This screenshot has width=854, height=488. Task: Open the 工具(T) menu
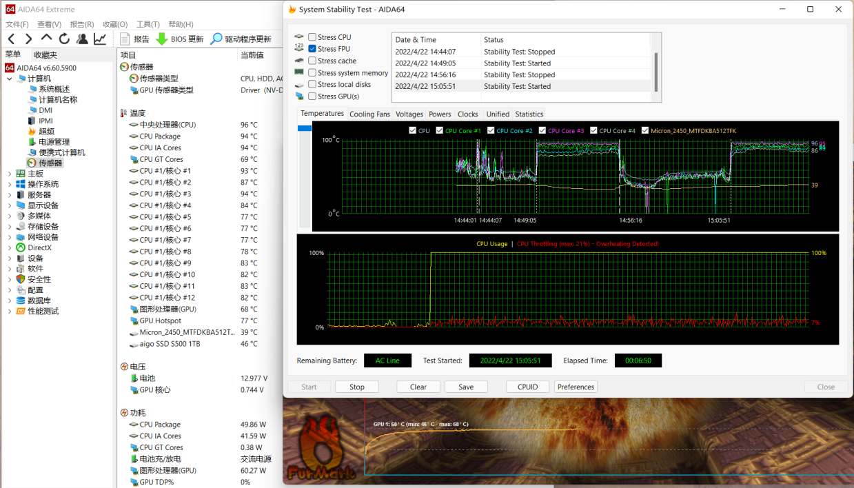coord(148,24)
